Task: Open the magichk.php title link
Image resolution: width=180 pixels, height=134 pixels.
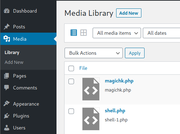Action: (119, 81)
